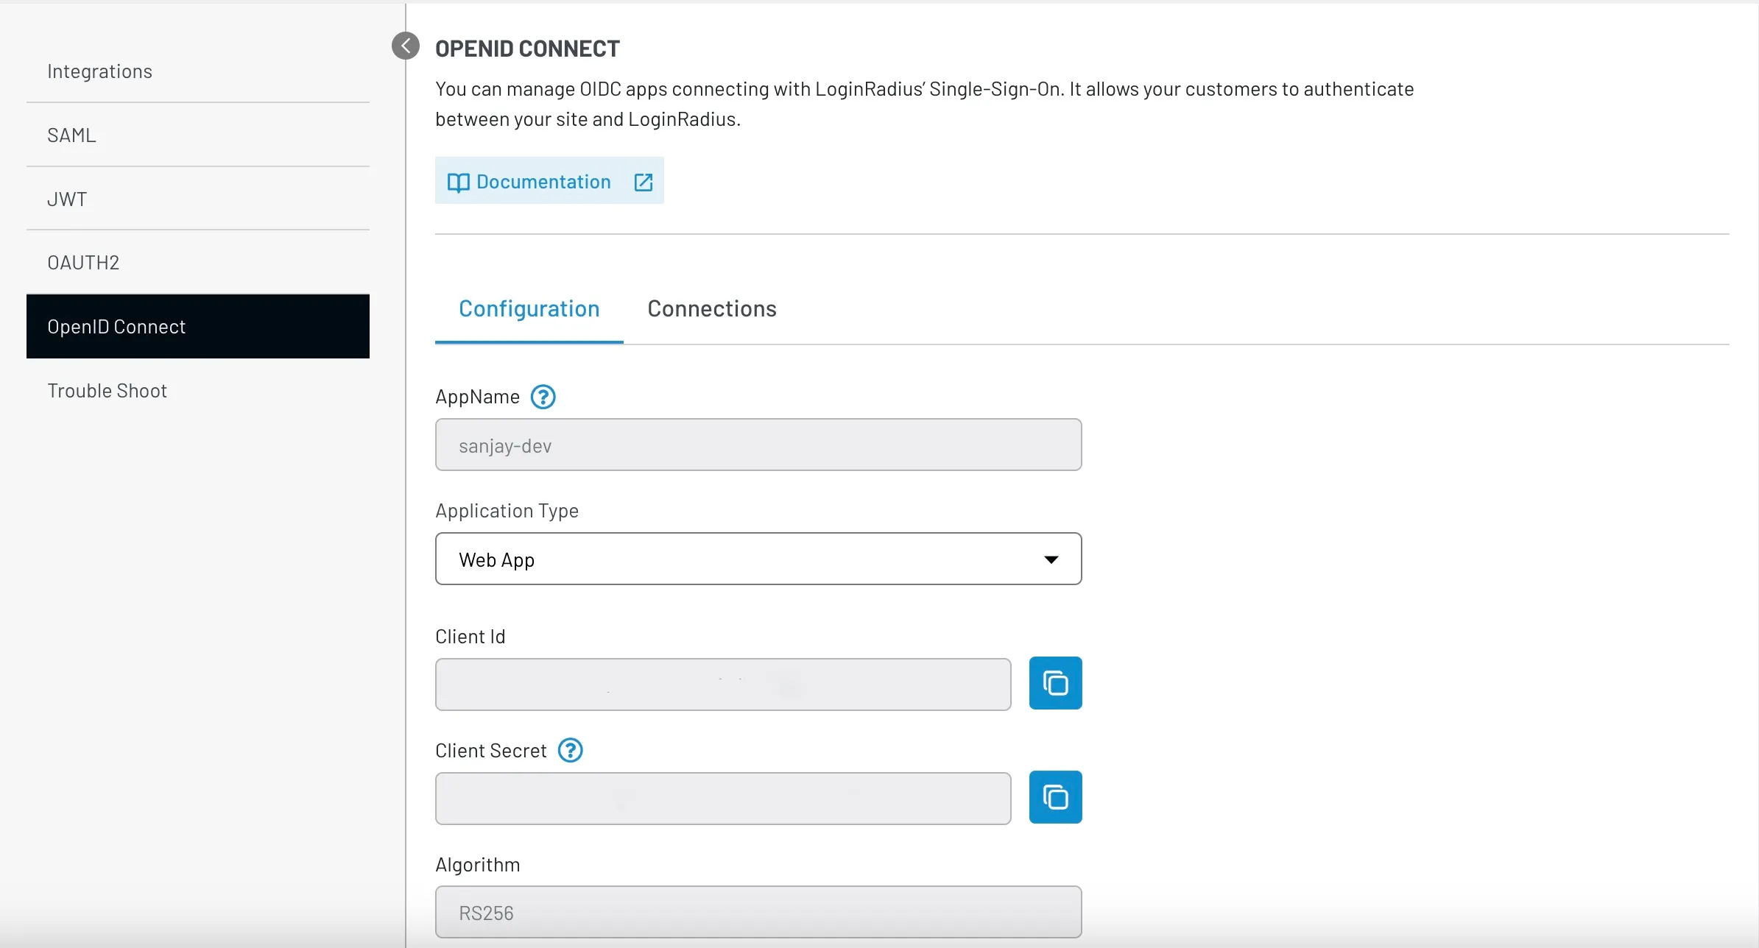The height and width of the screenshot is (948, 1759).
Task: Navigate to the SAML section
Action: 71,135
